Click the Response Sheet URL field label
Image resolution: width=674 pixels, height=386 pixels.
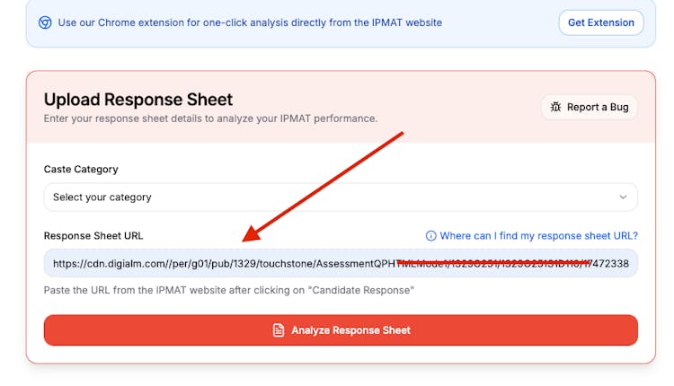(x=93, y=236)
